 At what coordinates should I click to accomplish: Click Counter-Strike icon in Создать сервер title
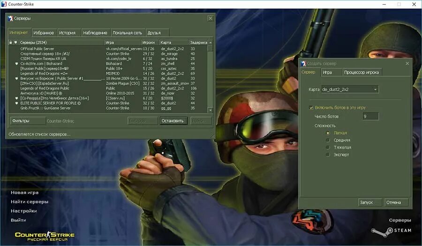coord(303,63)
